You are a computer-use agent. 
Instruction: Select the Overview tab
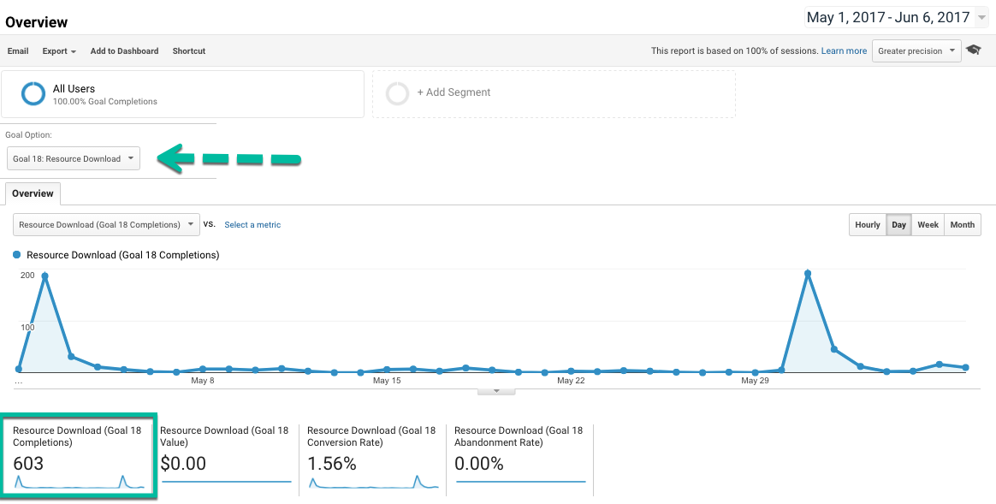pyautogui.click(x=33, y=193)
